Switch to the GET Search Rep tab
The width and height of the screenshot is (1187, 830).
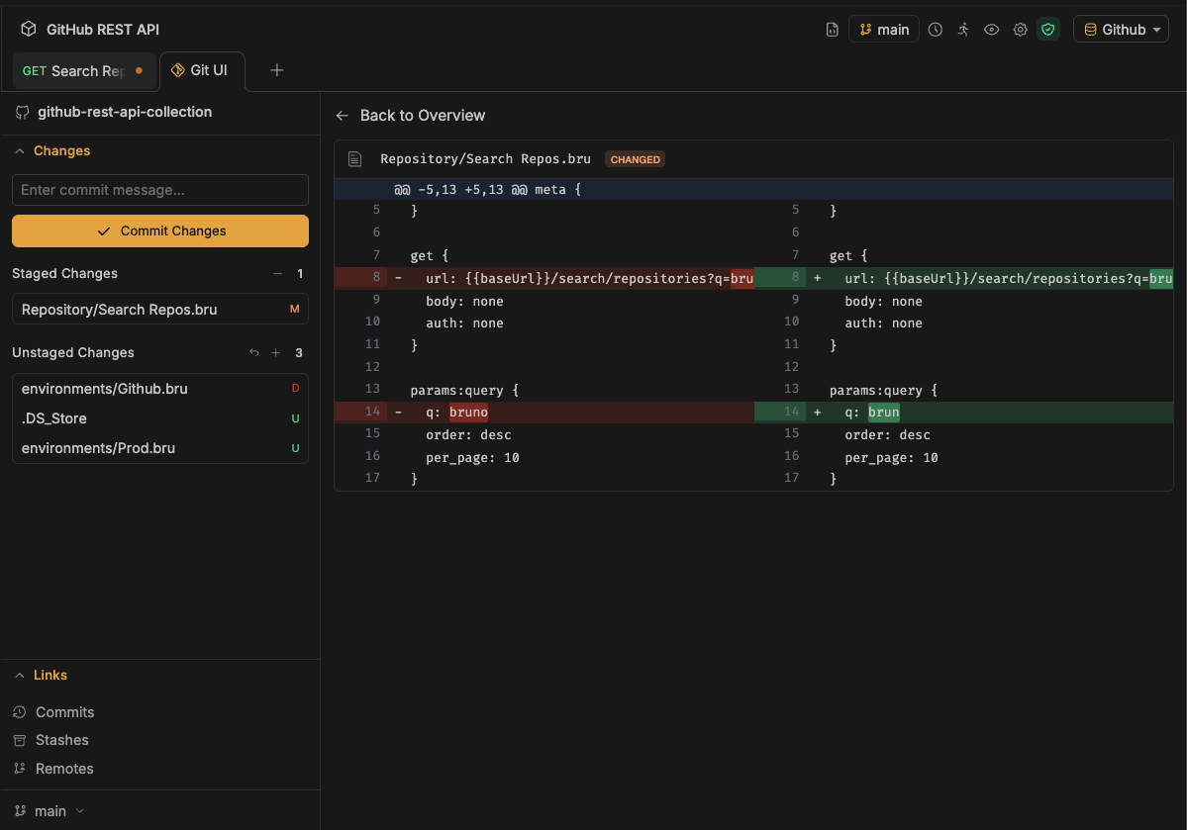tap(74, 71)
